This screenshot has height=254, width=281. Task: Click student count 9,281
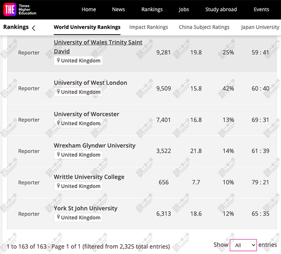coord(164,52)
